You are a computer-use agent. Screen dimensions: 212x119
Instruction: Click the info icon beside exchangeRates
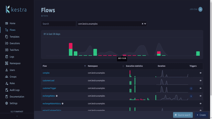point(57,96)
